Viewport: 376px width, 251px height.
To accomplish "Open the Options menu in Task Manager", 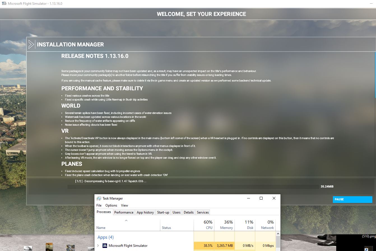I will point(111,205).
